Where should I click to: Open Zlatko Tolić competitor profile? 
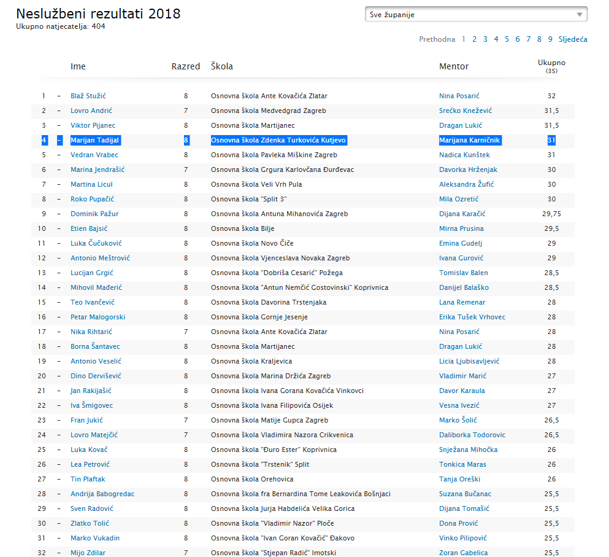pyautogui.click(x=90, y=524)
